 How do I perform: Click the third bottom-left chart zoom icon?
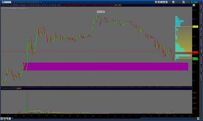7,118
